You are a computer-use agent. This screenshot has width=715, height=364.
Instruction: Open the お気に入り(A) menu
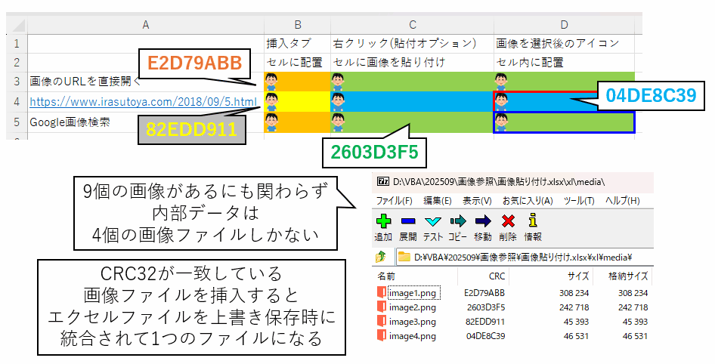528,200
